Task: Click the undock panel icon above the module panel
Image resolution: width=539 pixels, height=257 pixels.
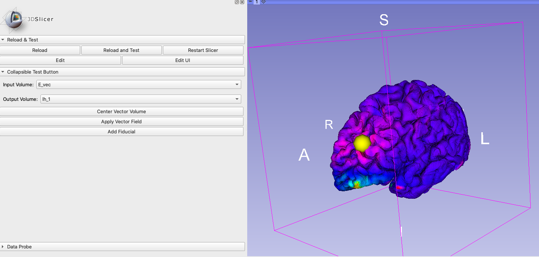Action: [236, 2]
